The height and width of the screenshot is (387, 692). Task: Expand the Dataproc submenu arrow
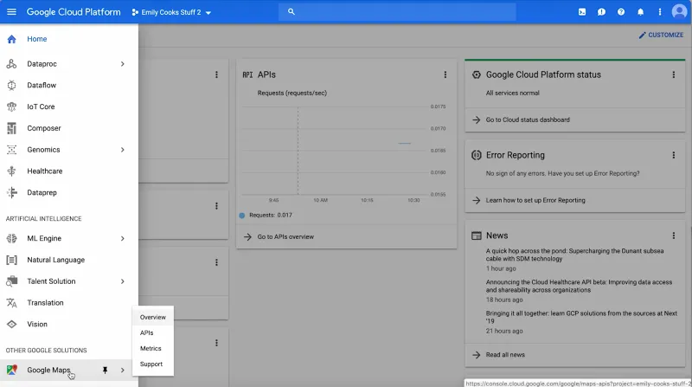[122, 64]
